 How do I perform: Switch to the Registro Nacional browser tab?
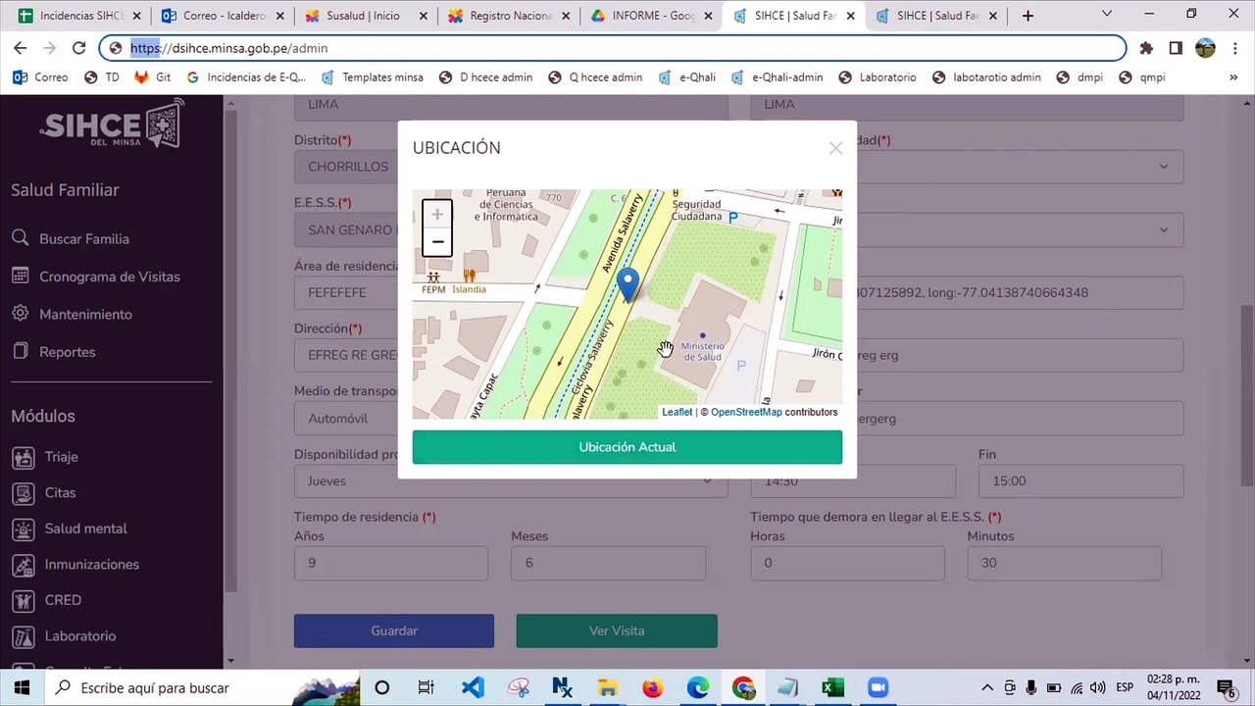509,16
